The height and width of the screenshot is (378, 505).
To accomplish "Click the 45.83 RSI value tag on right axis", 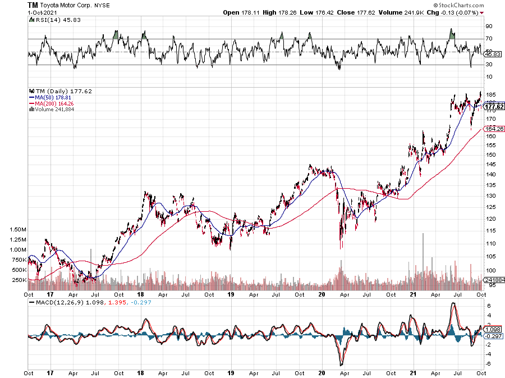I will tap(493, 54).
